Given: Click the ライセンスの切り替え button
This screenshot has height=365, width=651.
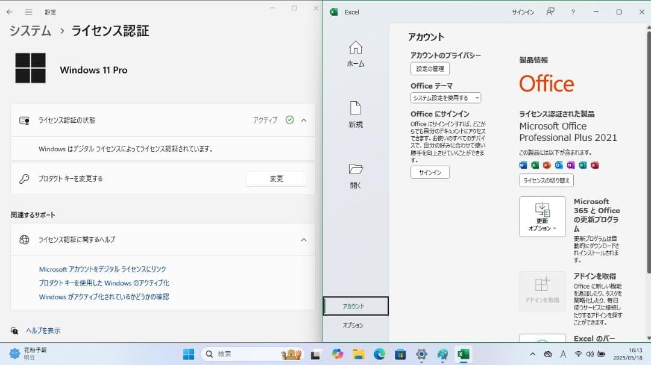Looking at the screenshot, I should [x=546, y=180].
